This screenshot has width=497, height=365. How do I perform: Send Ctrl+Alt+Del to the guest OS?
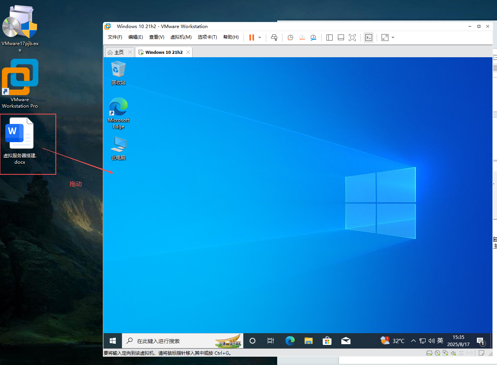(x=274, y=38)
